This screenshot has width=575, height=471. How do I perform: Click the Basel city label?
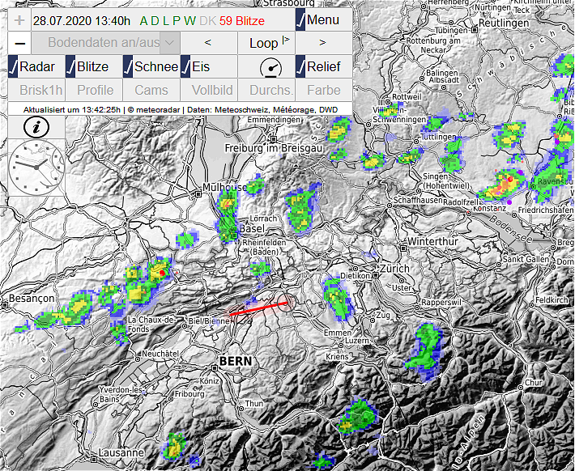[x=252, y=229]
